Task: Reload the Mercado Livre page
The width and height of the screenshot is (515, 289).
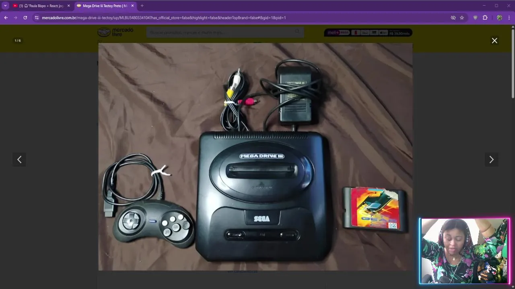Action: pyautogui.click(x=25, y=18)
